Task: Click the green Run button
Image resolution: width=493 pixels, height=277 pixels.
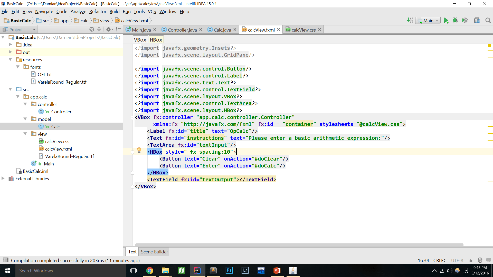Action: pos(446,21)
